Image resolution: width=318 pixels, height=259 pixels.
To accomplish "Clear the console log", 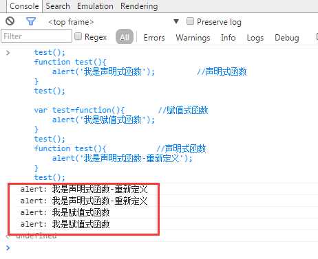I will (10, 21).
